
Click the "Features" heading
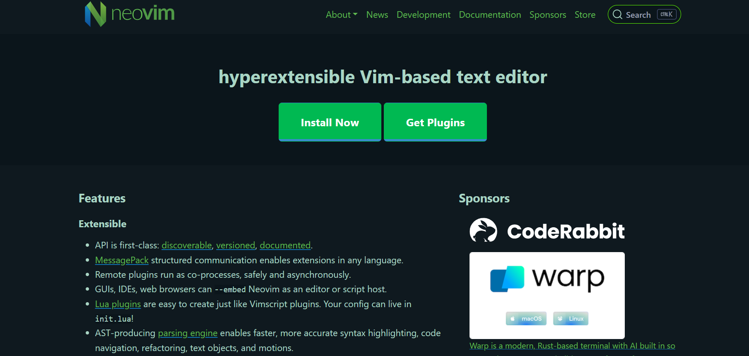click(x=102, y=198)
